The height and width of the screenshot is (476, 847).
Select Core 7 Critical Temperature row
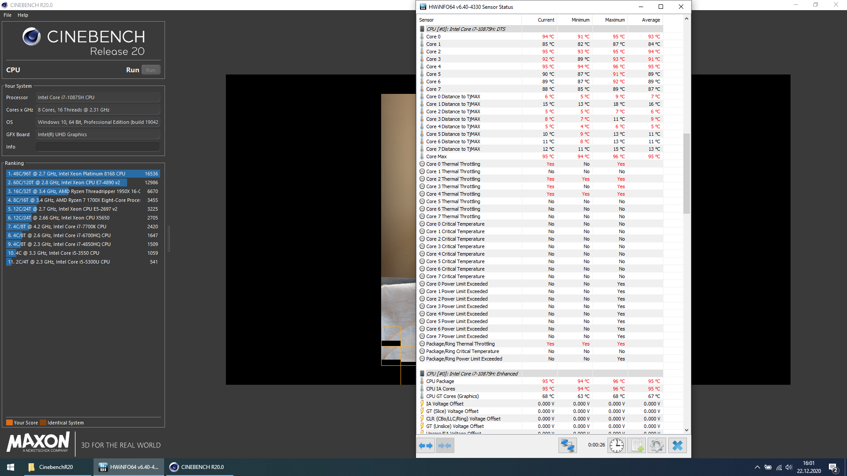click(x=540, y=276)
